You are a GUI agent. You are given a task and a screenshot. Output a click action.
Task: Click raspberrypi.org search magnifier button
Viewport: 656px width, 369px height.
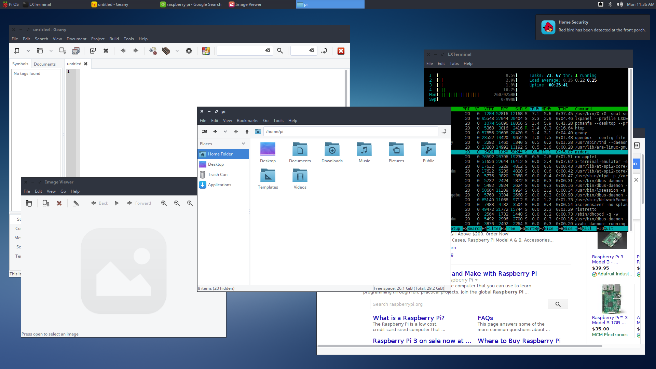[558, 304]
